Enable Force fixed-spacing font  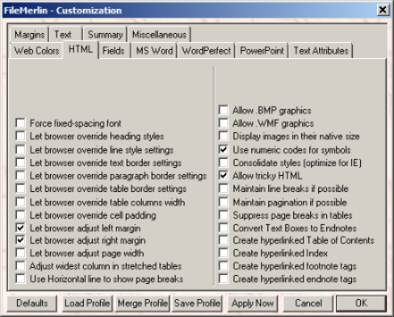[20, 123]
